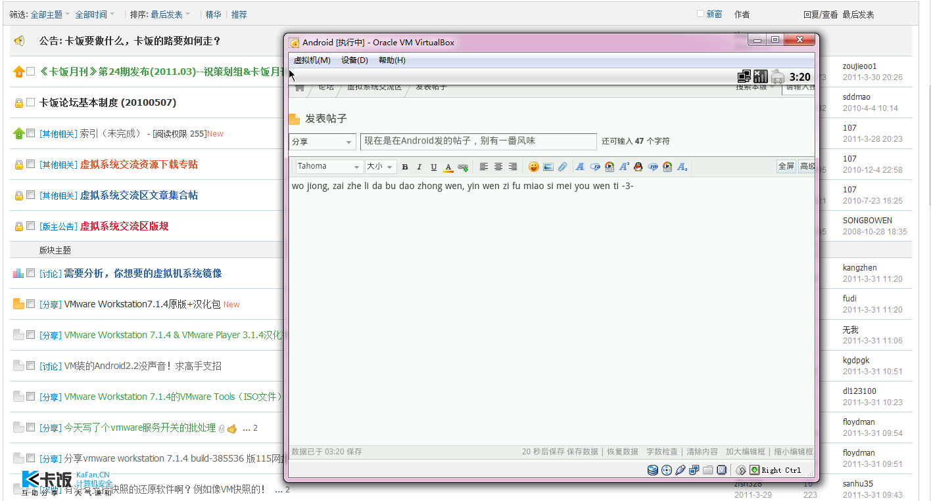The height and width of the screenshot is (501, 931).
Task: Check the box for VM装的Android2.2没声音 thread
Action: (30, 366)
